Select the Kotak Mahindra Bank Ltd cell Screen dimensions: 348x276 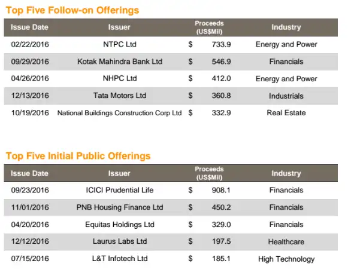click(120, 62)
